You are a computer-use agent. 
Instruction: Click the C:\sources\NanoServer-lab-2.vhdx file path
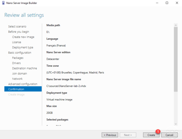[66, 86]
